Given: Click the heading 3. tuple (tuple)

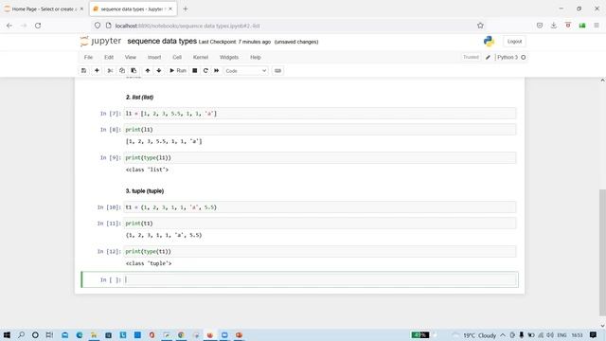Looking at the screenshot, I should point(145,191).
